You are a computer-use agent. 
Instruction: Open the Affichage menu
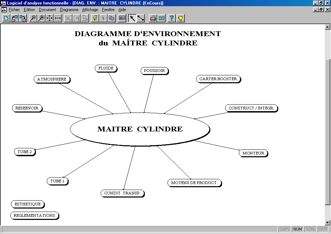tap(90, 10)
